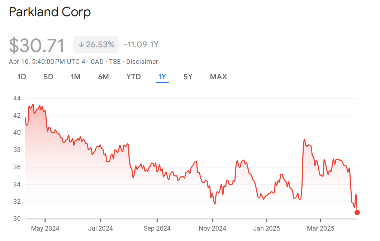The image size is (380, 241).
Task: Open the Disclaimer link
Action: click(x=142, y=62)
